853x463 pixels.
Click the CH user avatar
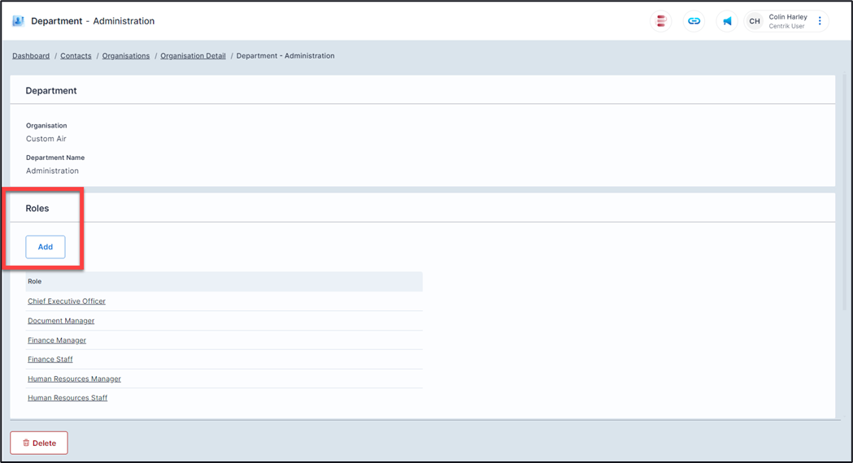tap(755, 21)
